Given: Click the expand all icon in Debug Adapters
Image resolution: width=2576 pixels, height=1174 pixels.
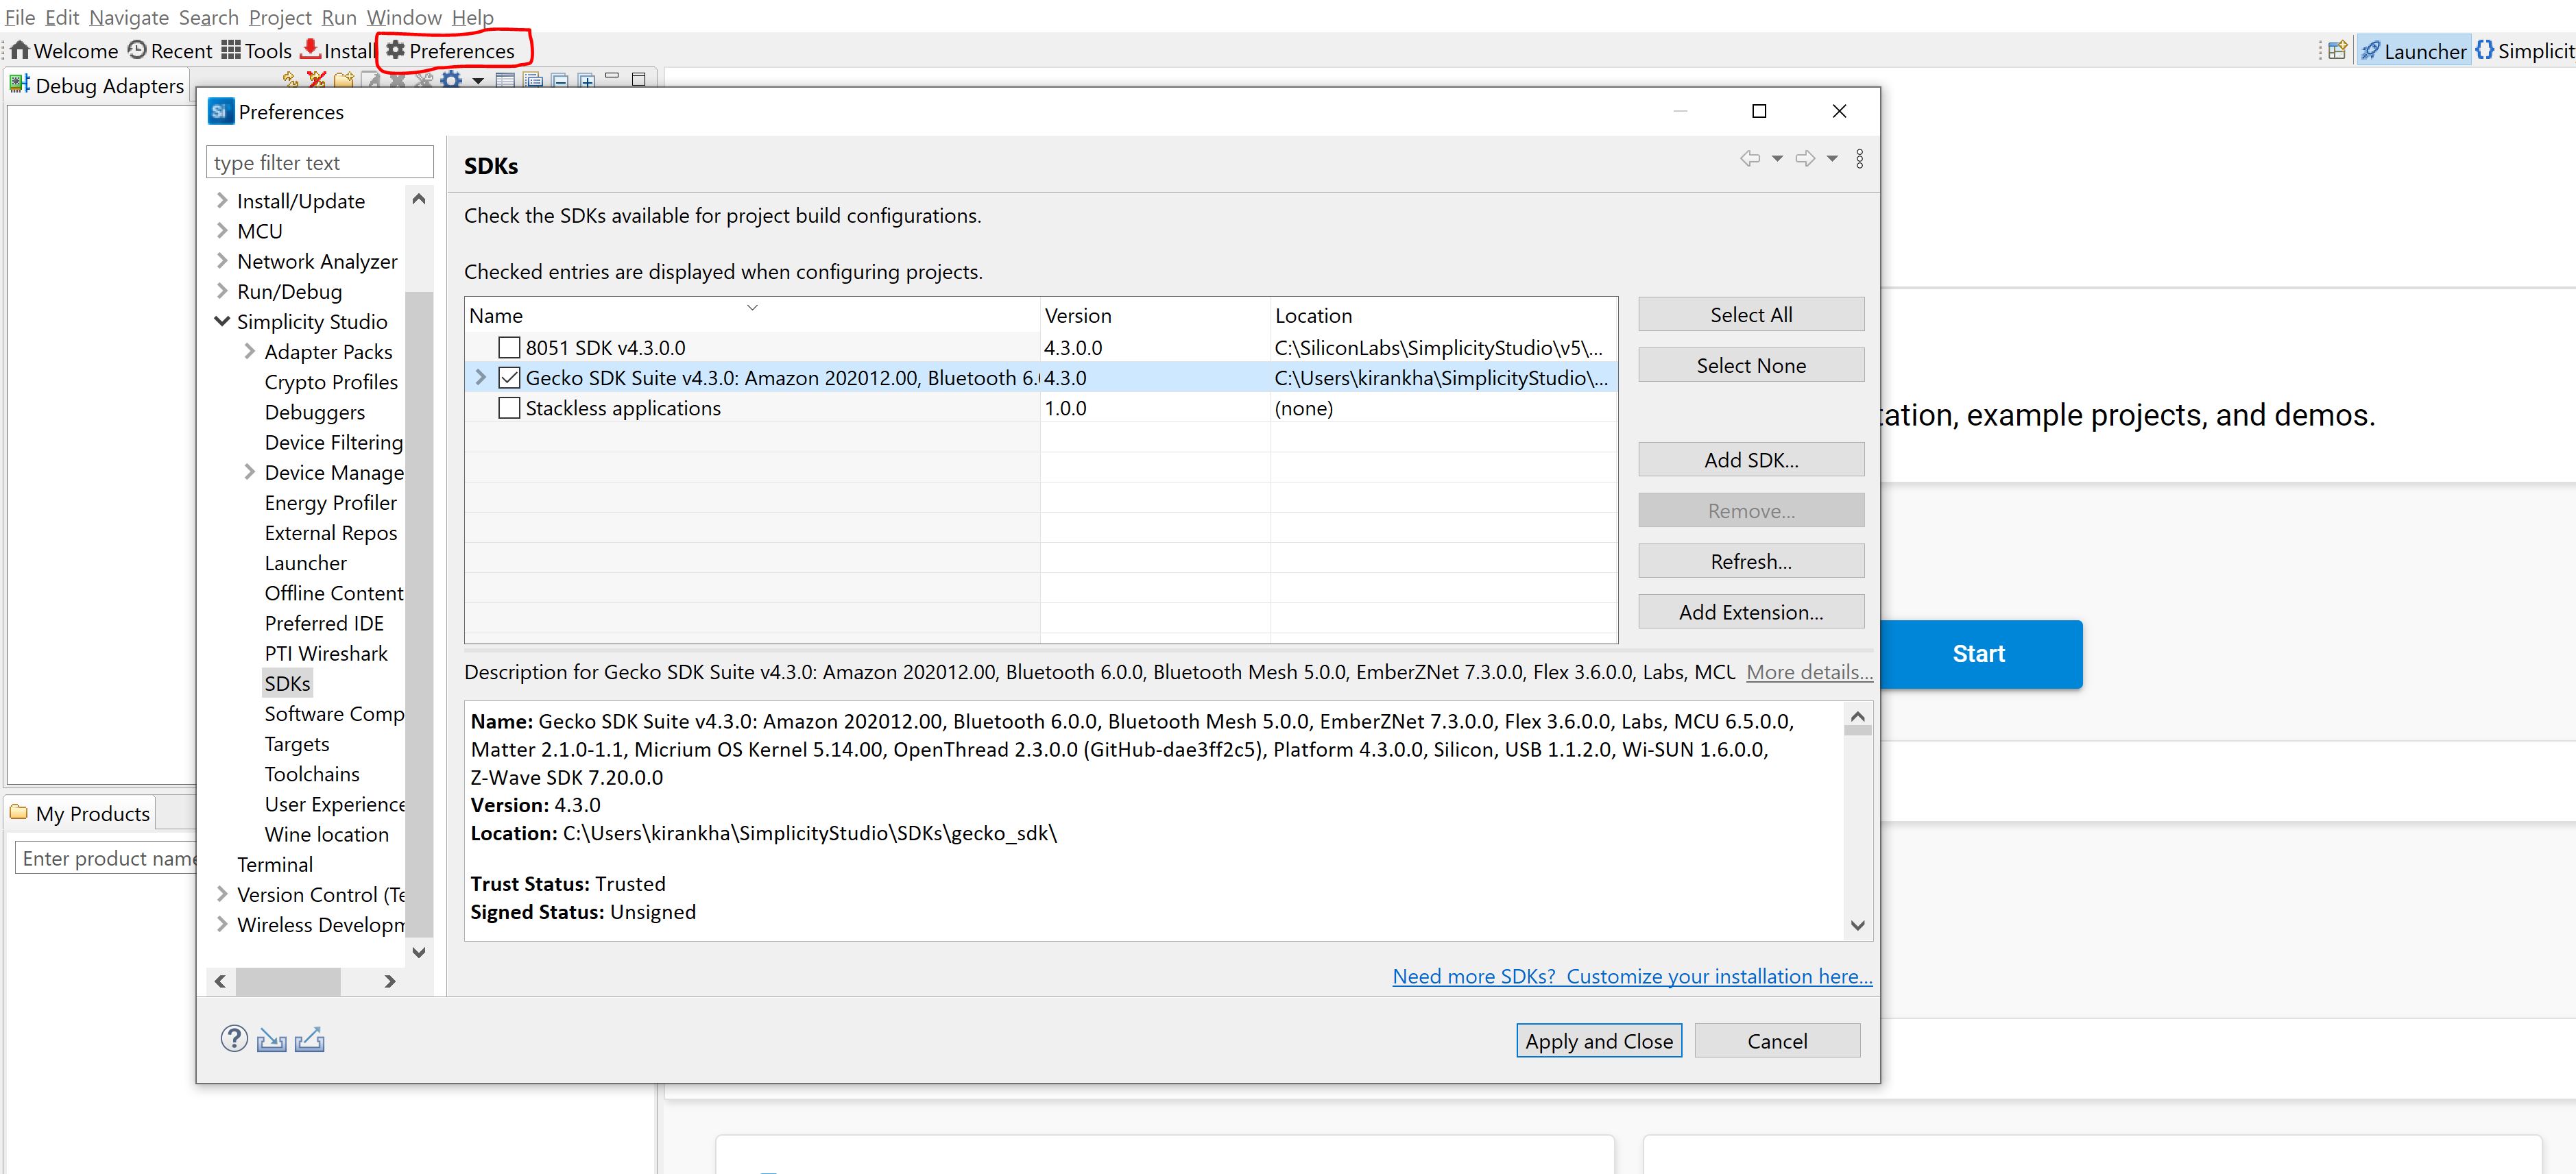Looking at the screenshot, I should click(586, 79).
